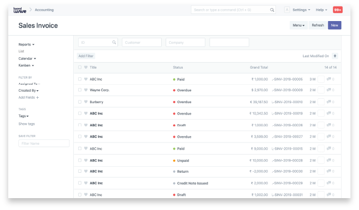359x210 pixels.
Task: Tick the checkbox for the Unpaid invoice row
Action: pos(80,160)
